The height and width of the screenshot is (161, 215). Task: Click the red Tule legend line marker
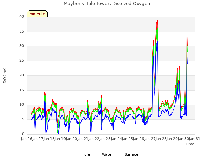78,155
